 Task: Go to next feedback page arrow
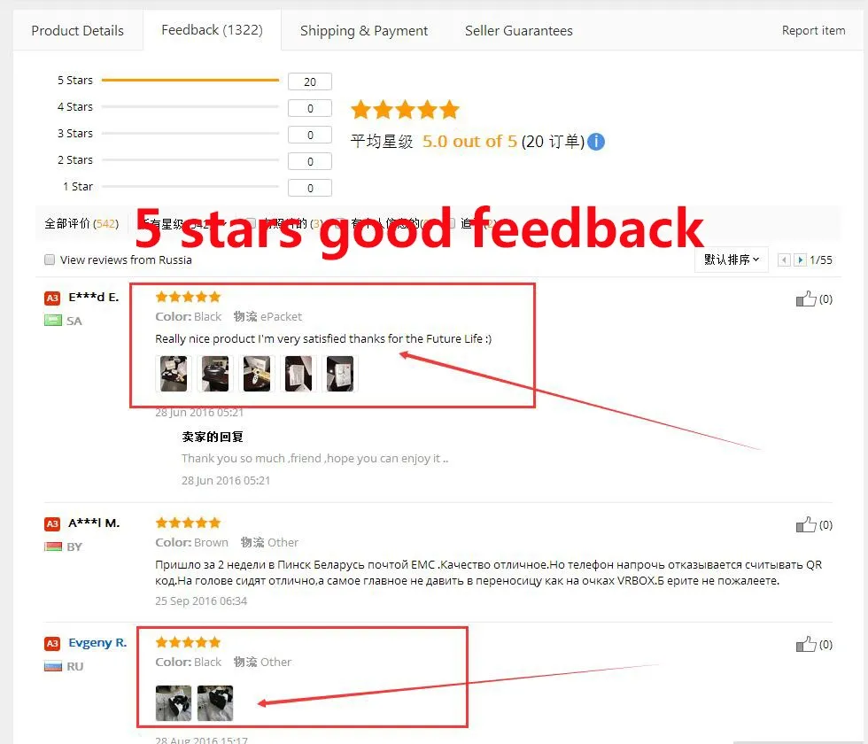[800, 260]
